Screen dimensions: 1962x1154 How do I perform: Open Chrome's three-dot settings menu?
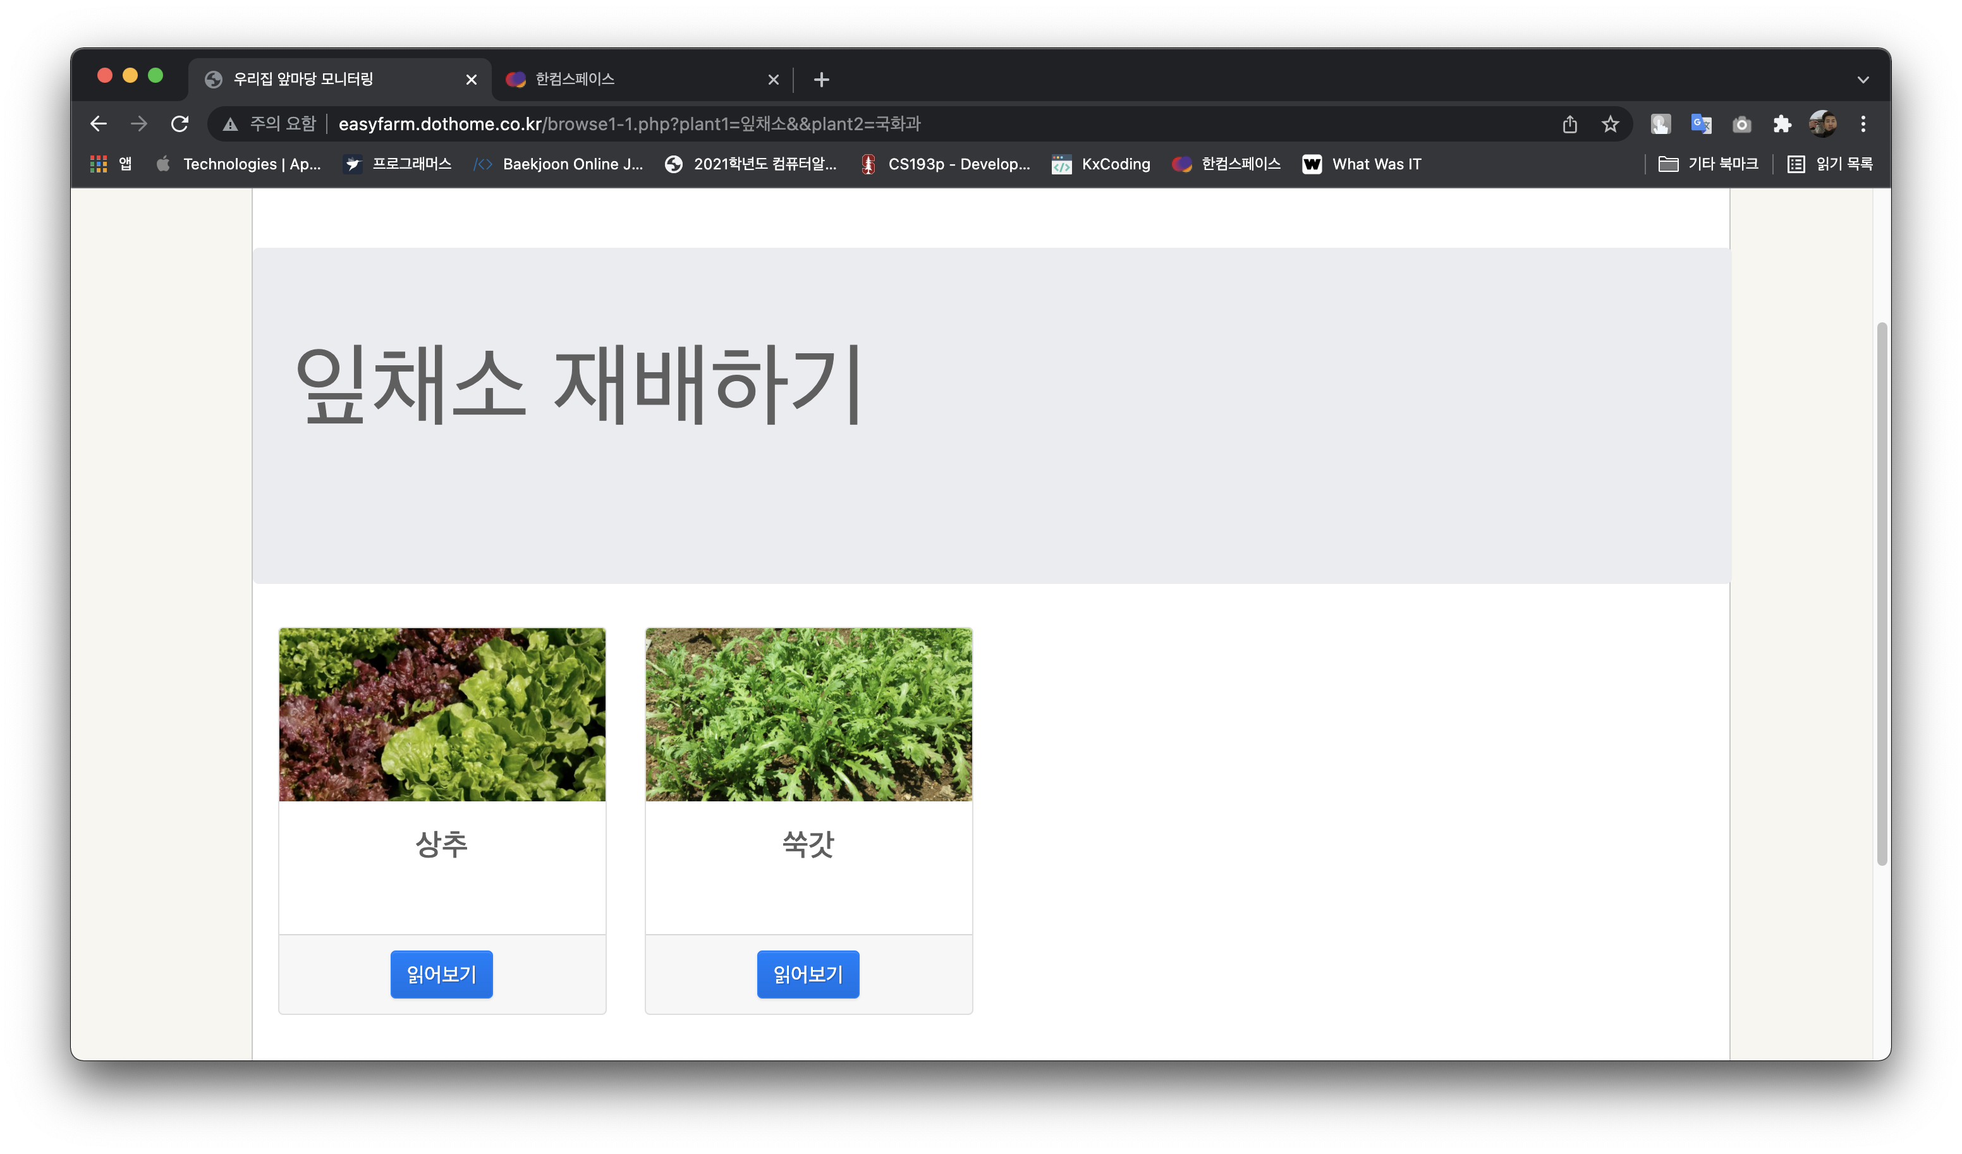(x=1864, y=124)
